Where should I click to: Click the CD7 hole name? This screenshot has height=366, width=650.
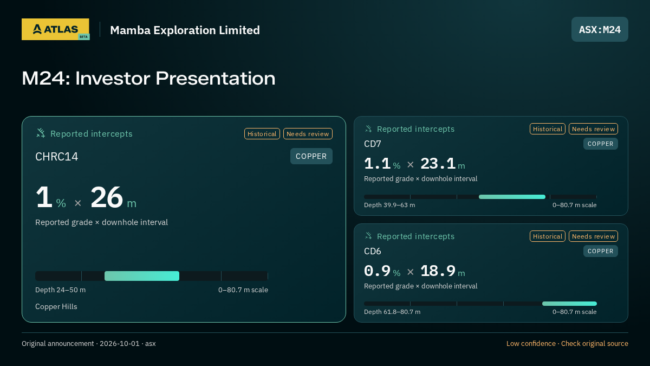tap(373, 144)
